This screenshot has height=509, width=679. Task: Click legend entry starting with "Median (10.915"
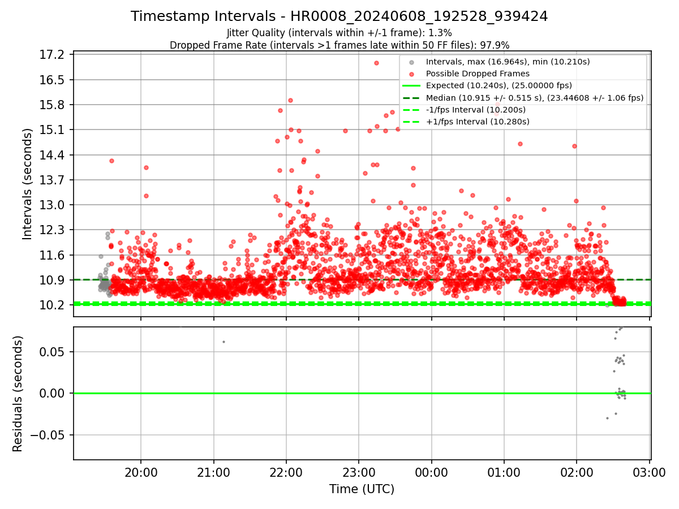(x=535, y=98)
